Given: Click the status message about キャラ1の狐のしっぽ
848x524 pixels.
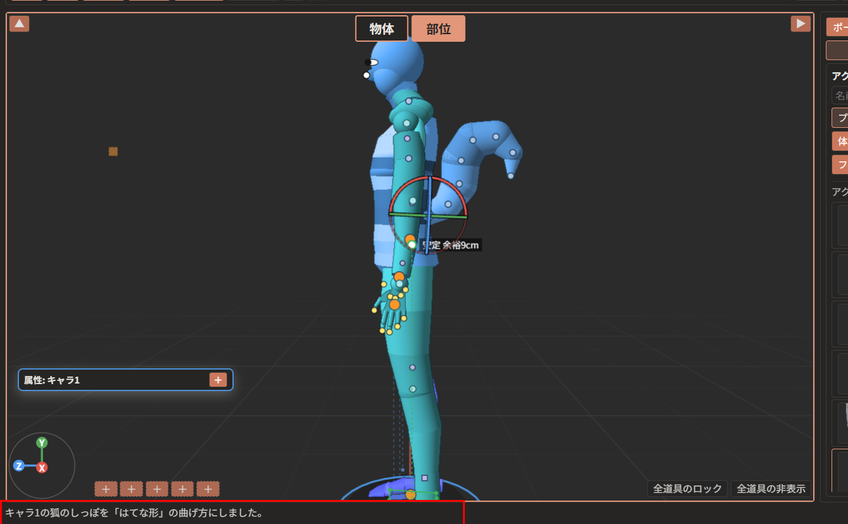Looking at the screenshot, I should [134, 513].
